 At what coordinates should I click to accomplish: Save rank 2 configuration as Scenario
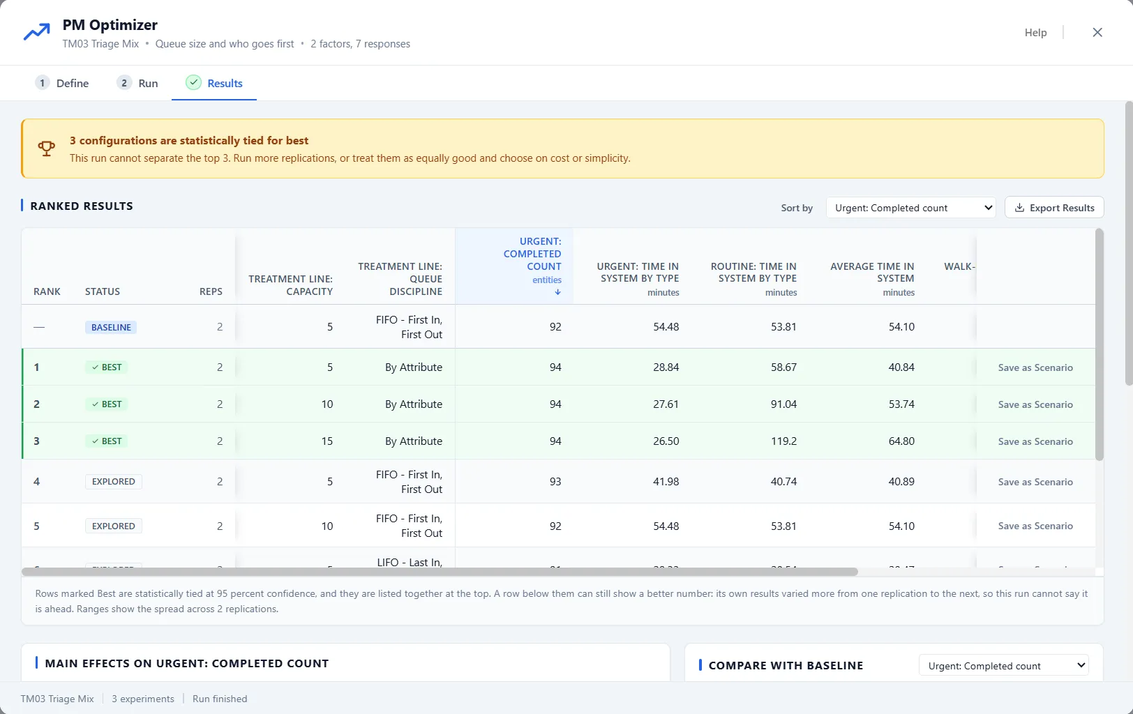pyautogui.click(x=1035, y=404)
